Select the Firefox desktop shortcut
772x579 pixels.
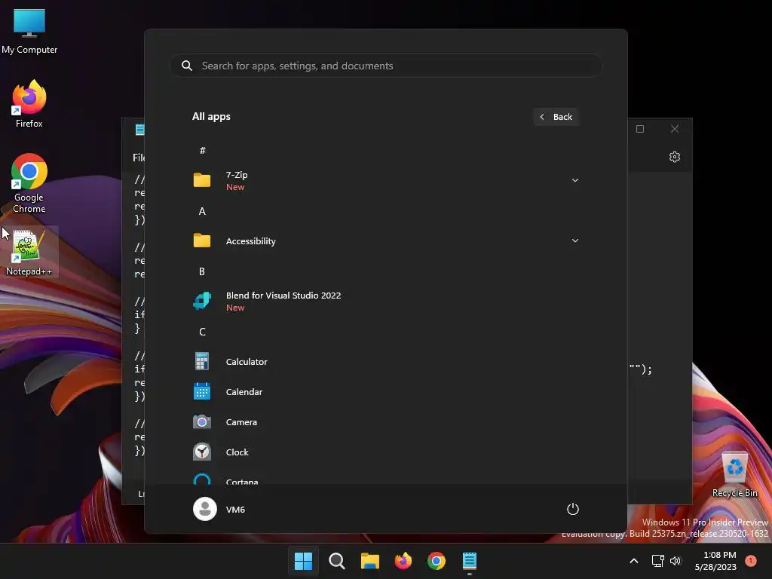(x=29, y=104)
